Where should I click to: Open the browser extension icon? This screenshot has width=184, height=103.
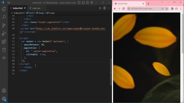tap(177, 9)
